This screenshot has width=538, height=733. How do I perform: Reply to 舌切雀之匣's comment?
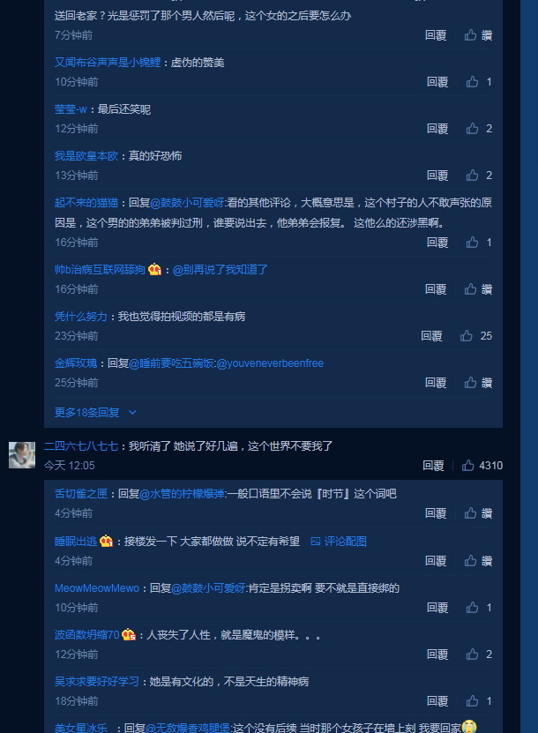click(x=435, y=513)
